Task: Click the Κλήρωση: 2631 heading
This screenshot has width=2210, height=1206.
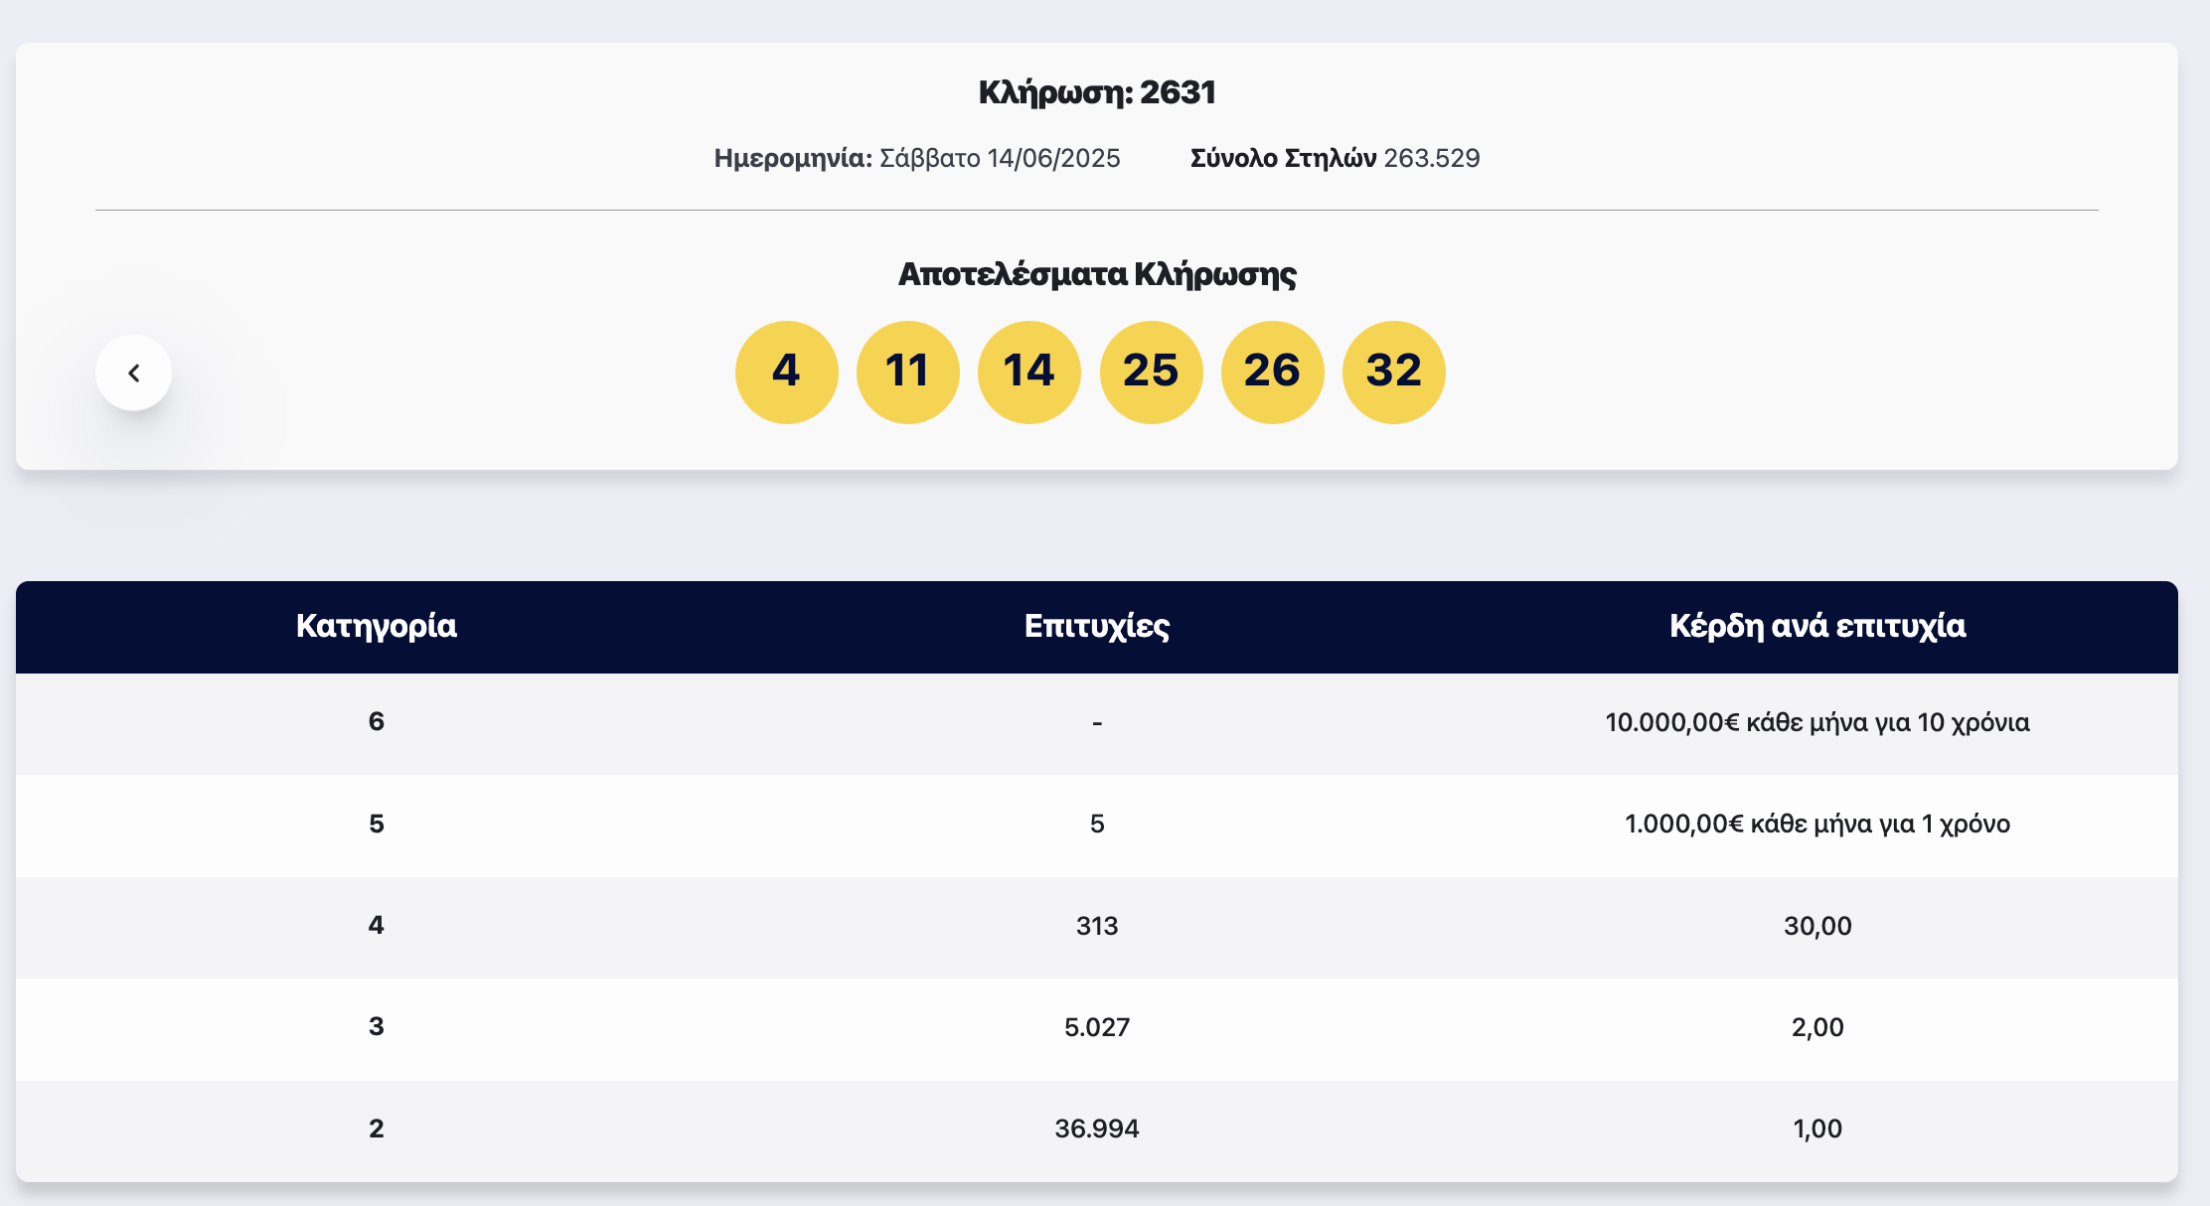Action: pos(1097,92)
